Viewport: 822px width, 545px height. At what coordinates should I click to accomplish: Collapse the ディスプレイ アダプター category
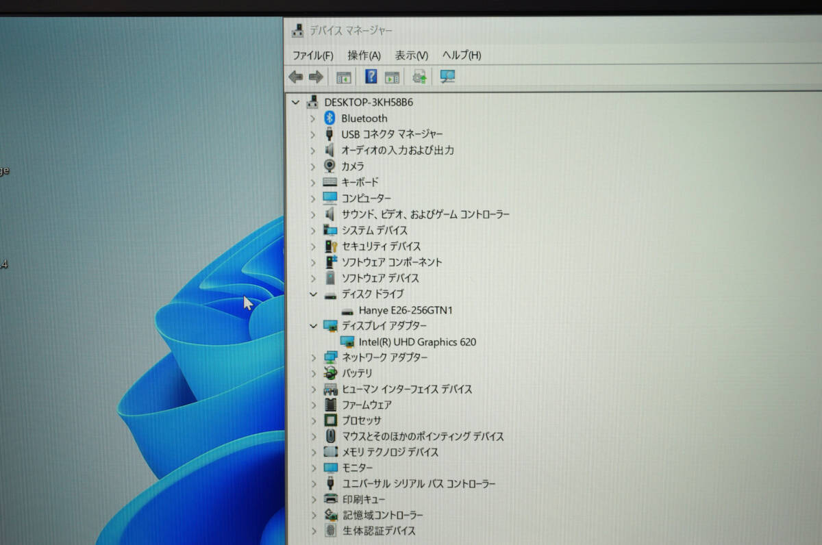[313, 326]
